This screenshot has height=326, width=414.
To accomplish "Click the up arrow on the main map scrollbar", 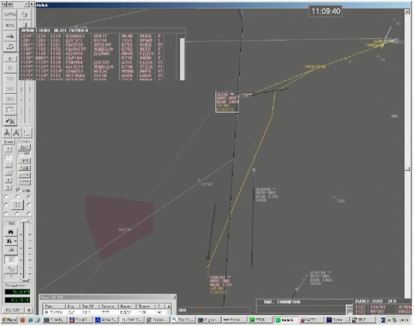I will tap(407, 11).
